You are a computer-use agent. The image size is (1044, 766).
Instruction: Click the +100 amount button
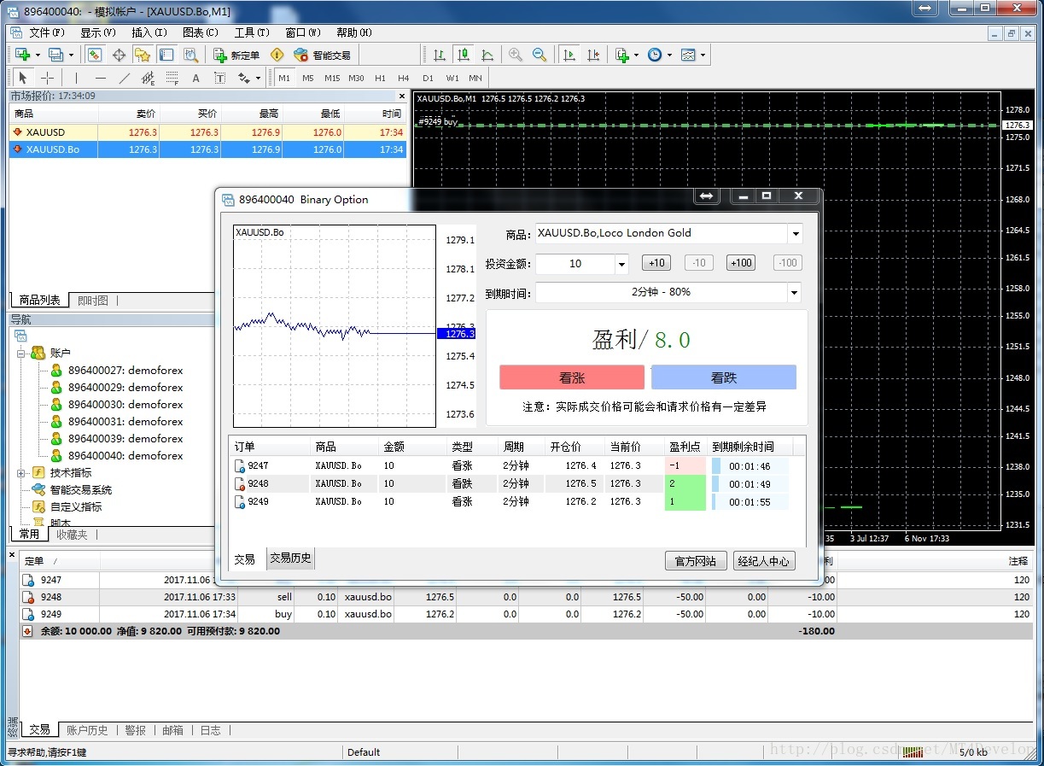(741, 263)
